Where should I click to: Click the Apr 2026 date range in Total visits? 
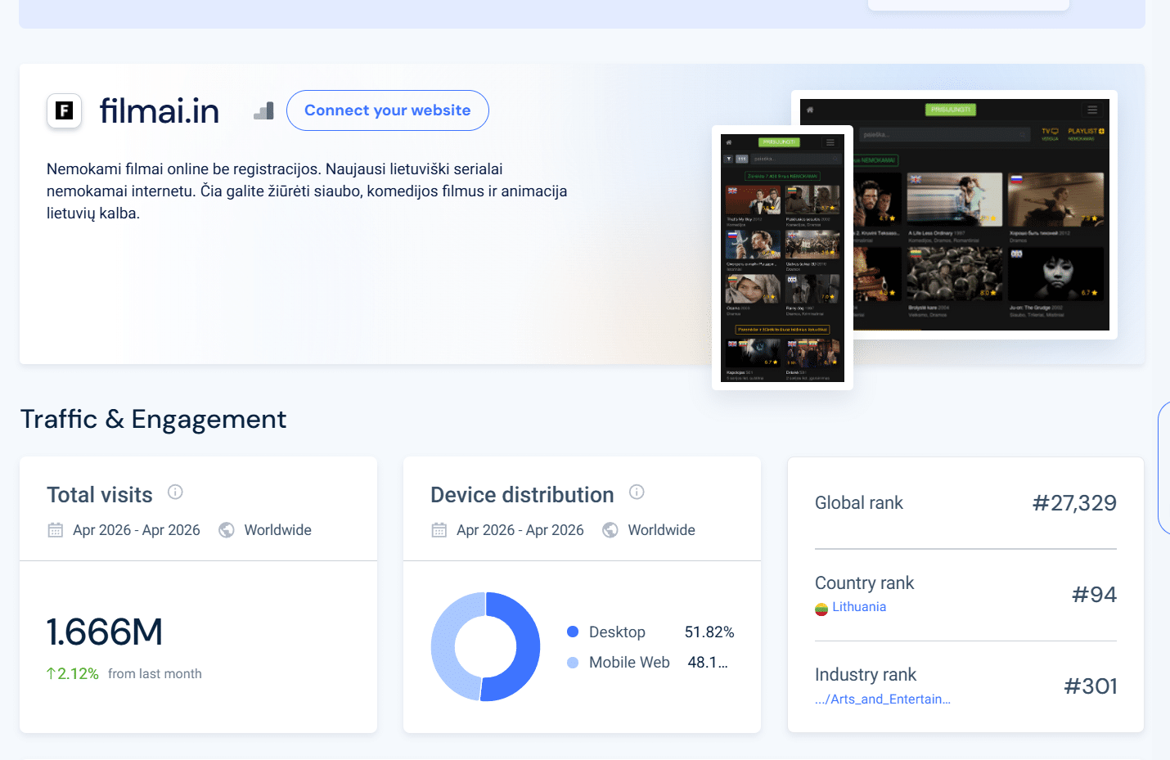(137, 530)
